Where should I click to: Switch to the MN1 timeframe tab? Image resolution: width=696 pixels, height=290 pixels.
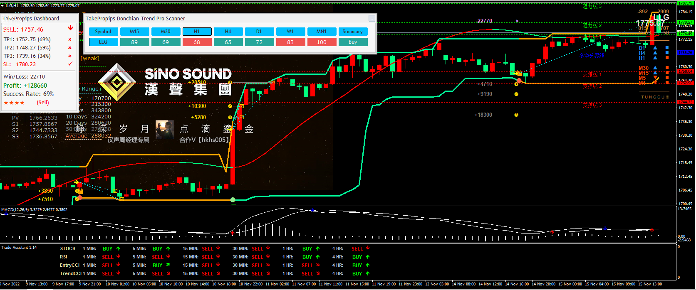322,32
